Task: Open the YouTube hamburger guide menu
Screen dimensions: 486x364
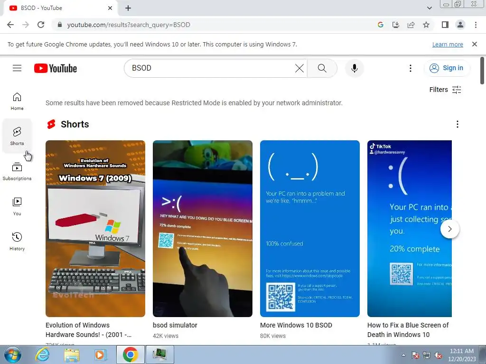Action: coord(17,68)
